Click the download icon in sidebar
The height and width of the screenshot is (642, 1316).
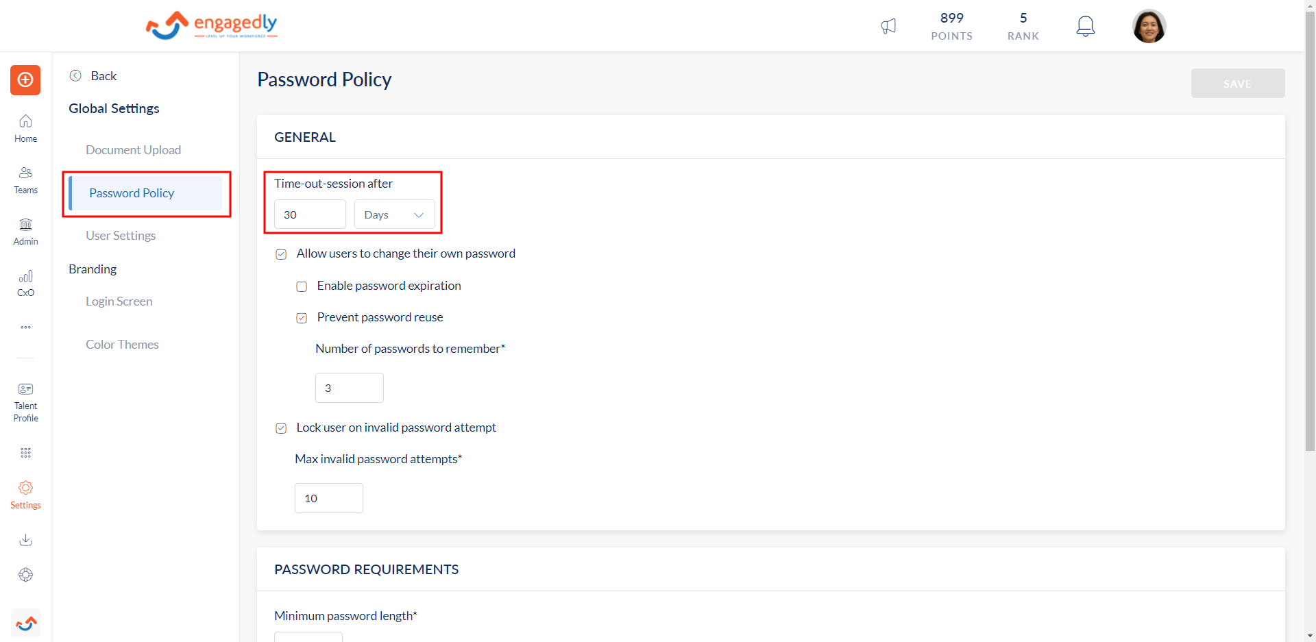point(25,540)
